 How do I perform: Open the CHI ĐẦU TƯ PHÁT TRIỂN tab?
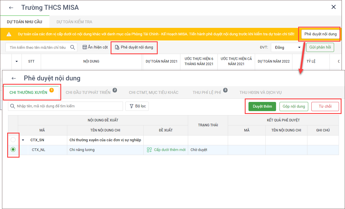pyautogui.click(x=88, y=92)
